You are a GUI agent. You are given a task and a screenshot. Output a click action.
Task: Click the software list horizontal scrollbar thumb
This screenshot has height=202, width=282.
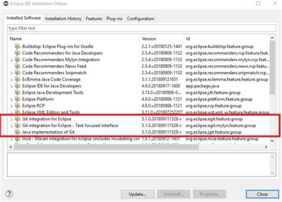[106, 147]
